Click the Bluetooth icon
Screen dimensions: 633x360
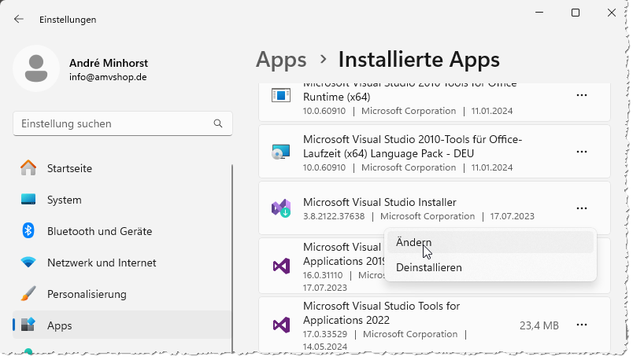coord(28,230)
